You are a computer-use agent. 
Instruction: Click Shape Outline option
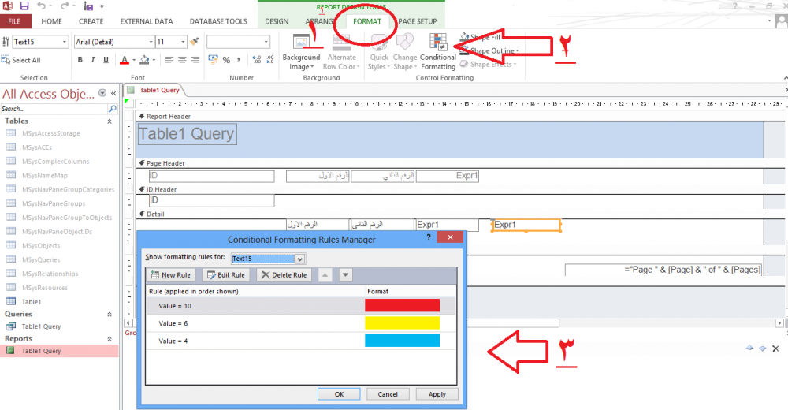489,50
